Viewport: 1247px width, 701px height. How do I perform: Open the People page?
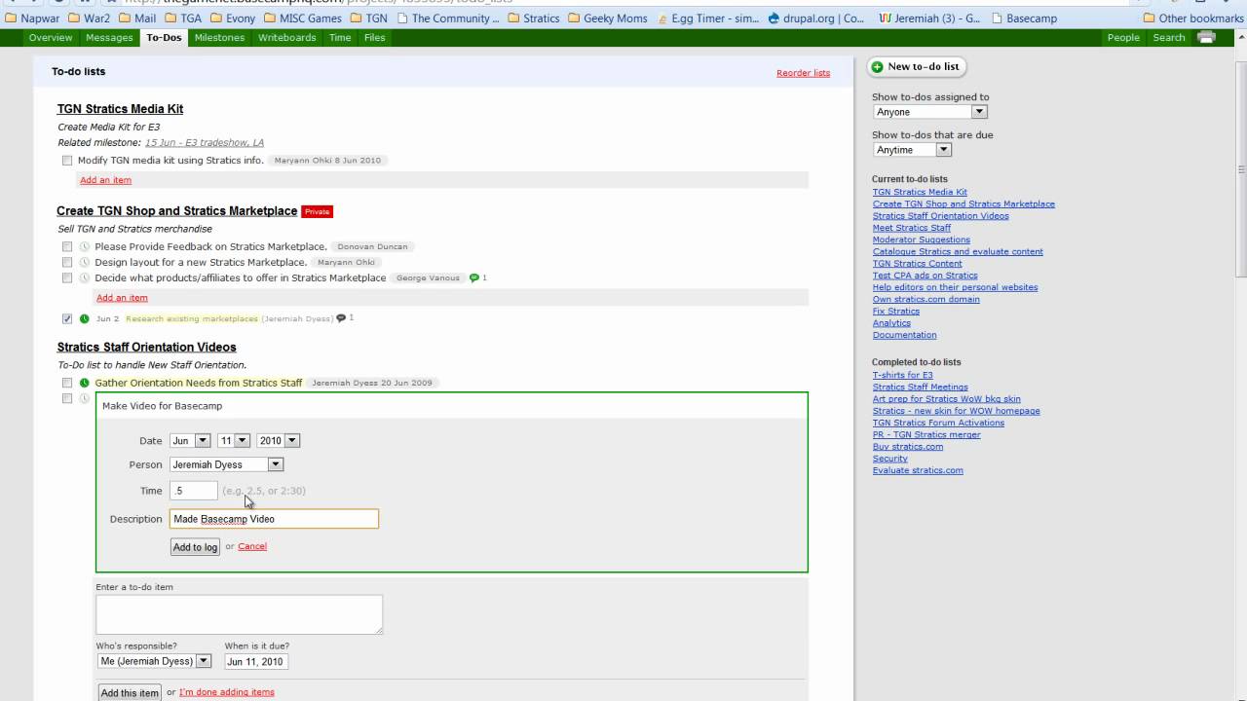click(x=1123, y=38)
